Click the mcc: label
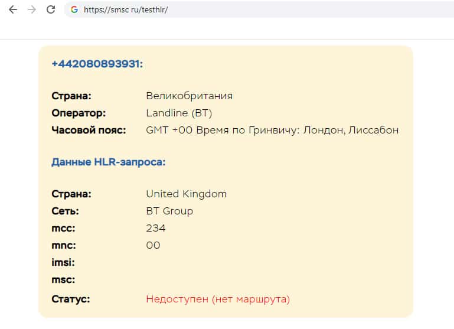Screen dimensions: 454x329 pos(63,228)
